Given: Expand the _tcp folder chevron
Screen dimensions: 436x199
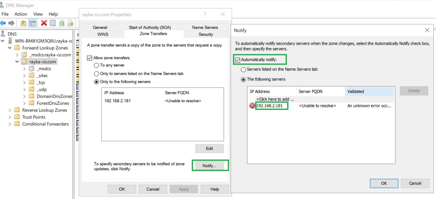Looking at the screenshot, I should coord(24,82).
